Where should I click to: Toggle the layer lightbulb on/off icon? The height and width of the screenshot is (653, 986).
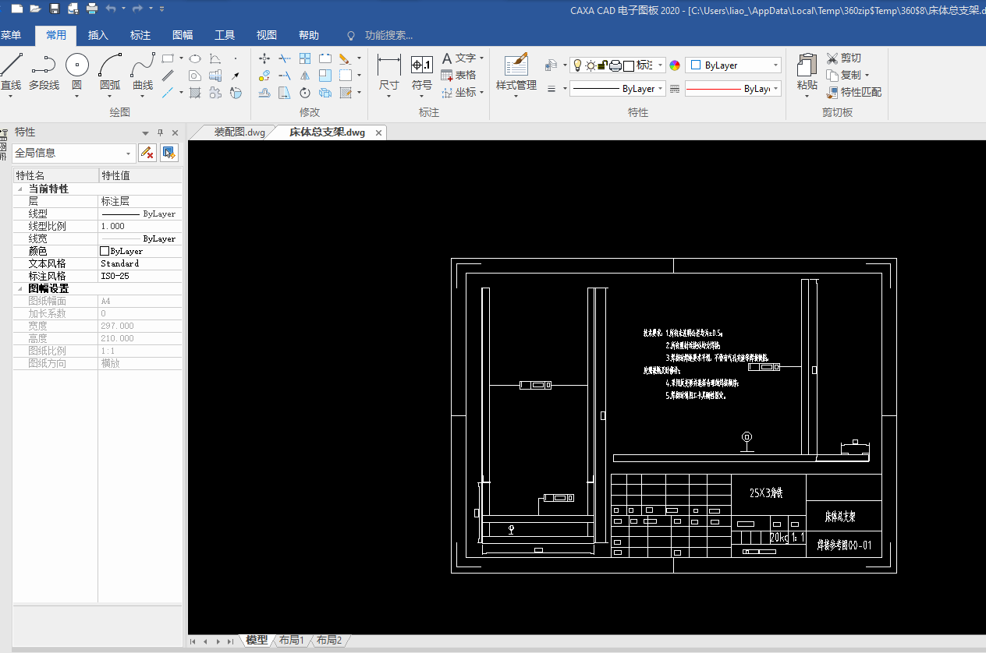click(x=577, y=65)
